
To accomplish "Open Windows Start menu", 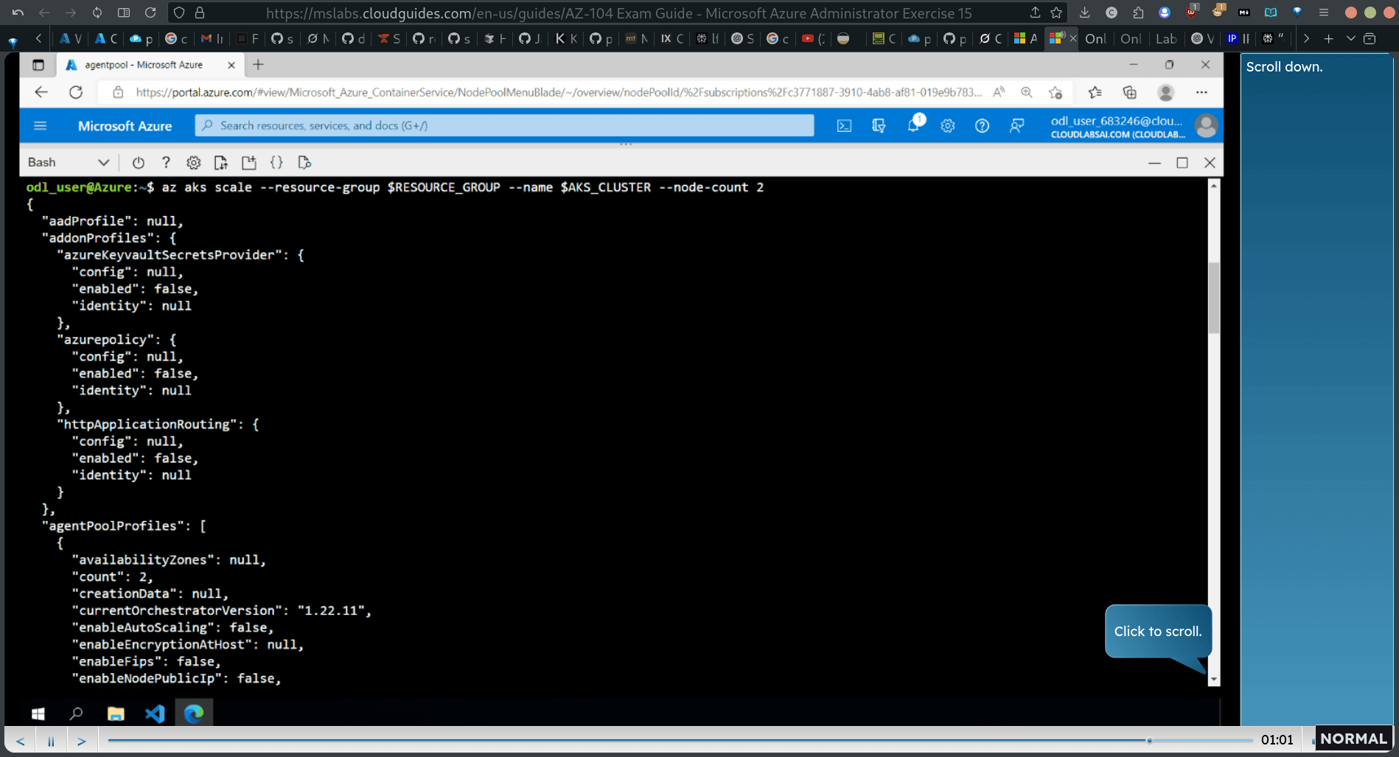I will 38,714.
